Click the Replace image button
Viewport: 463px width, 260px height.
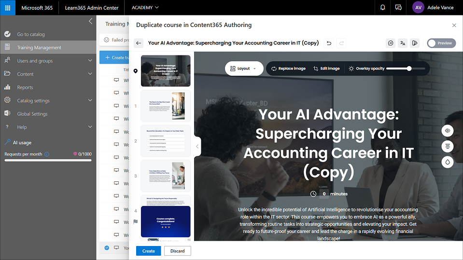(x=288, y=68)
